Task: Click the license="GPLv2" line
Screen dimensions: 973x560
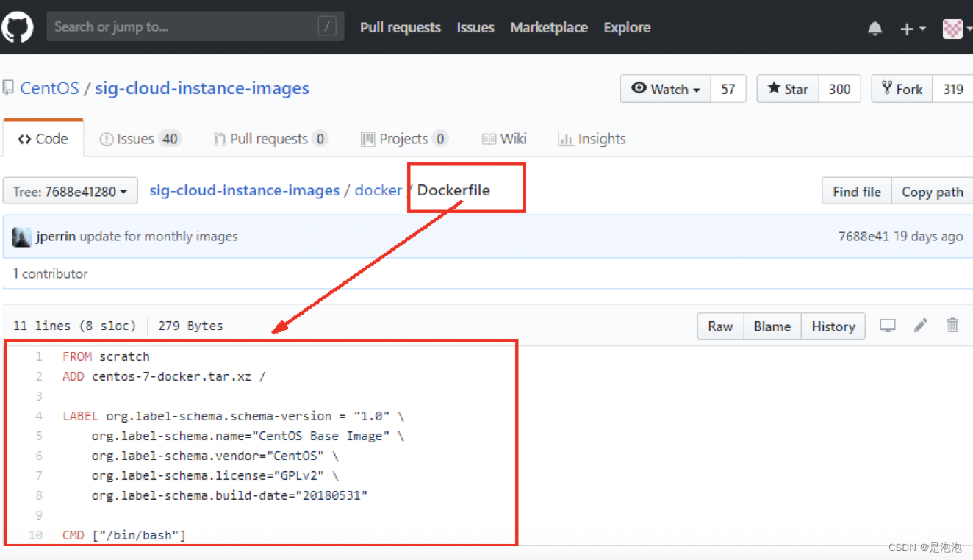Action: 215,475
